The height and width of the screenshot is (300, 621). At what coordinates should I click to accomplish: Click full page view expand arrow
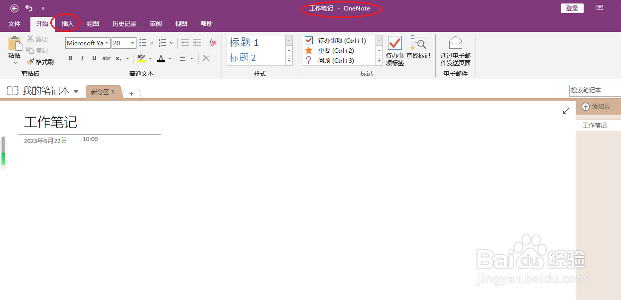[566, 111]
